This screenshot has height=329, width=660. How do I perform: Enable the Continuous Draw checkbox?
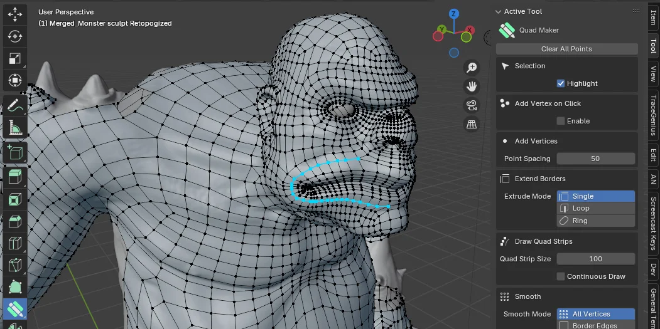561,276
